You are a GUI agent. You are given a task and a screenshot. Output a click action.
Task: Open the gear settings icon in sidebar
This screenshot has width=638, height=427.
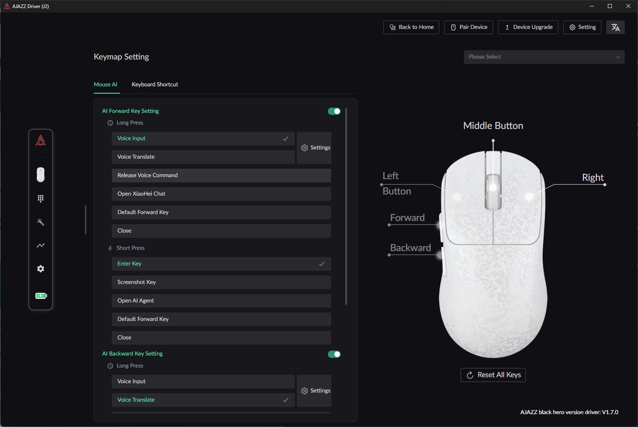pyautogui.click(x=41, y=269)
